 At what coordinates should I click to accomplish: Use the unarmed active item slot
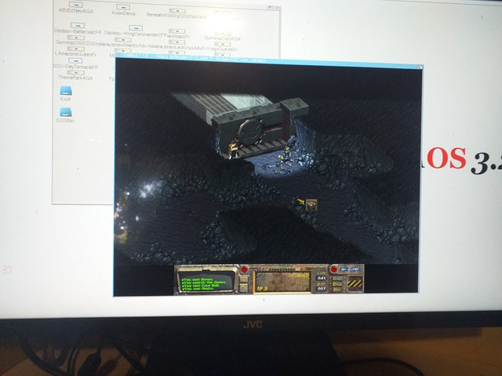pos(283,282)
